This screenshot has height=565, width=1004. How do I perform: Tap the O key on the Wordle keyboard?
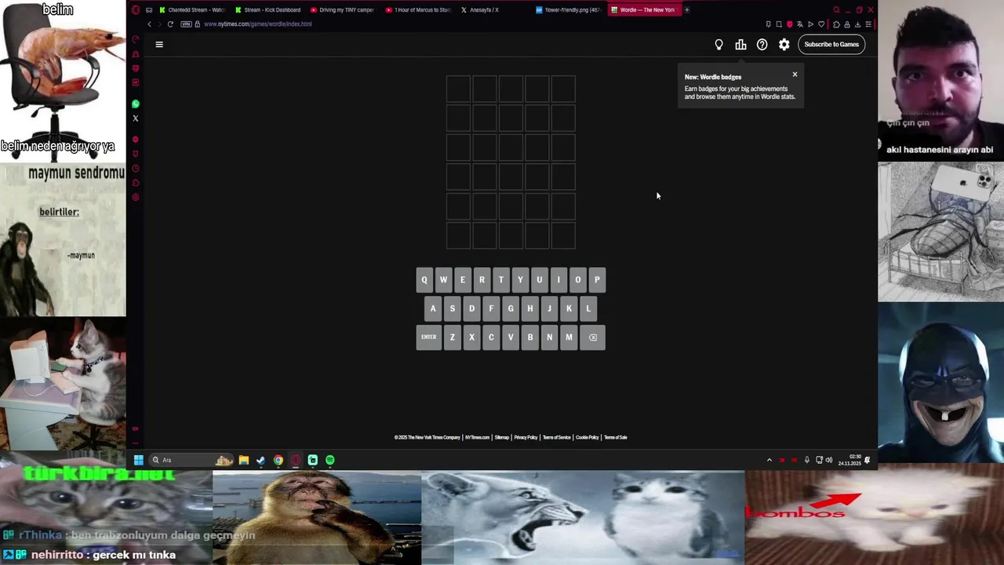pyautogui.click(x=578, y=280)
